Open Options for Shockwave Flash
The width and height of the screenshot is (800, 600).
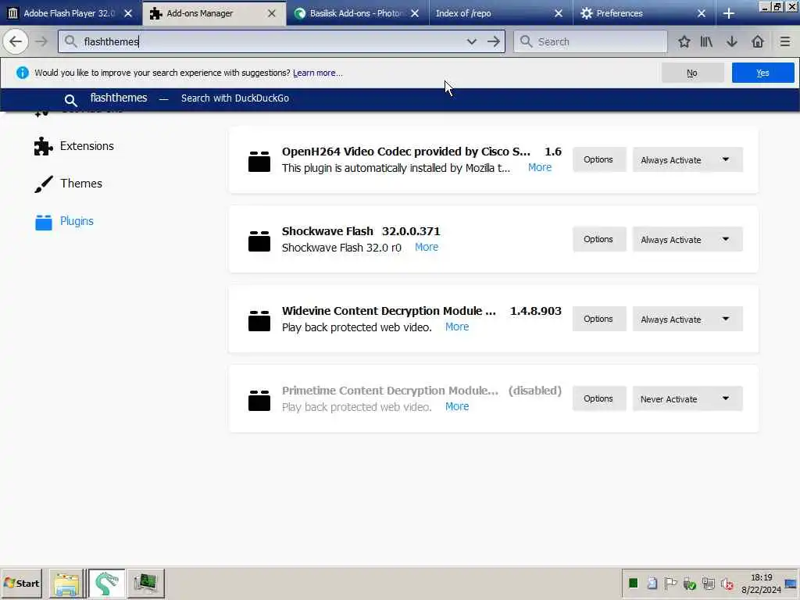coord(598,239)
